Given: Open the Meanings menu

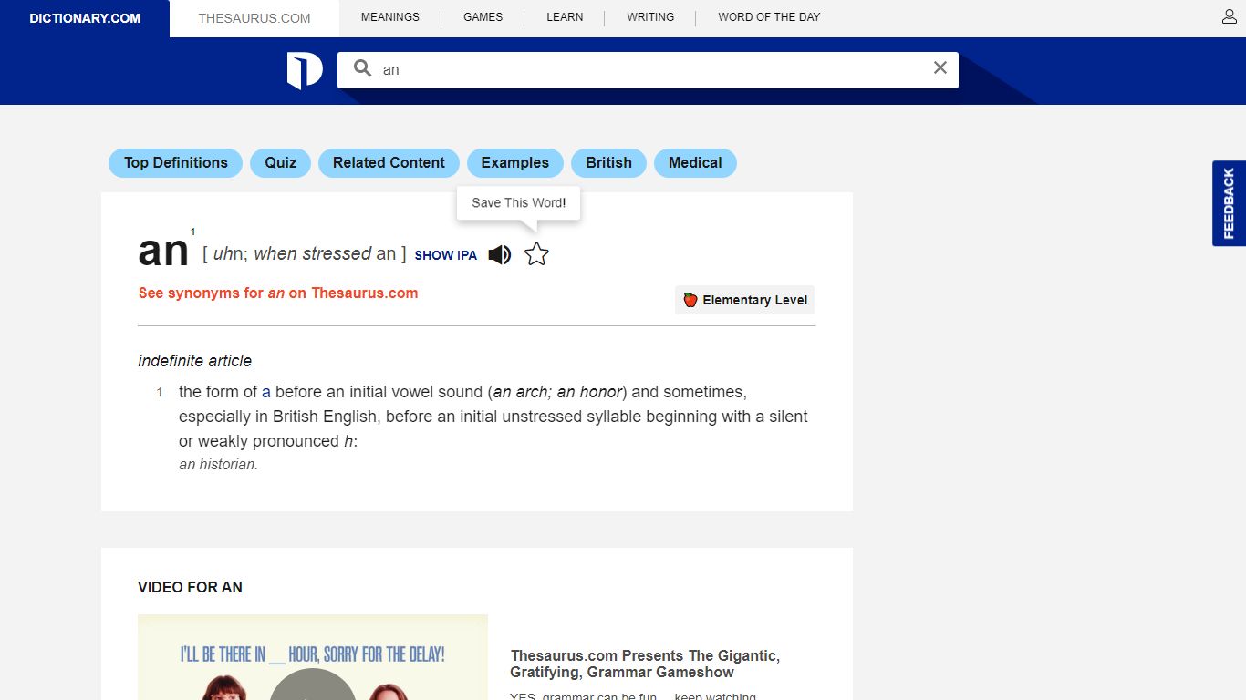Looking at the screenshot, I should pyautogui.click(x=390, y=17).
